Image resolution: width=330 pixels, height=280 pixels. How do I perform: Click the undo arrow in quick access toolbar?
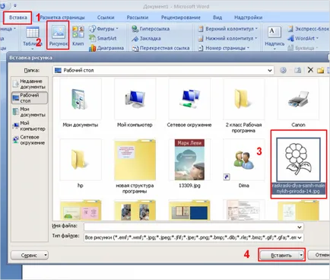pos(3,5)
